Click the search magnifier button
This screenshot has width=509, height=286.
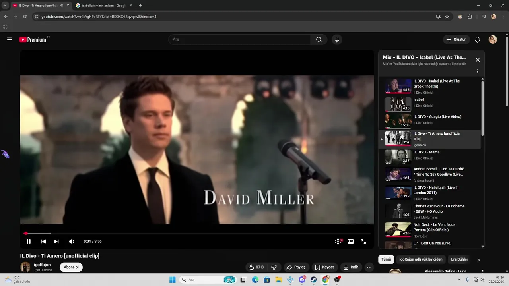319,39
